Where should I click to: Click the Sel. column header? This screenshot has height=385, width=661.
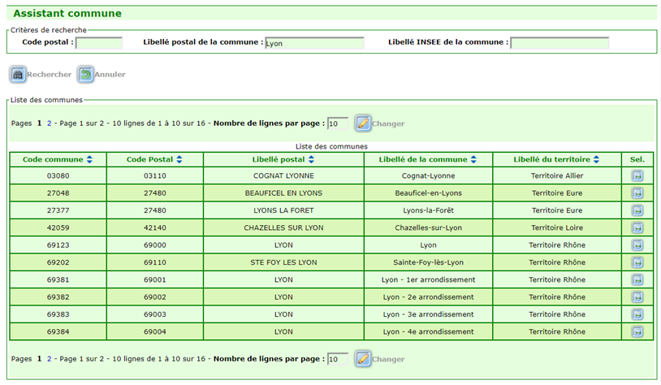tap(637, 159)
